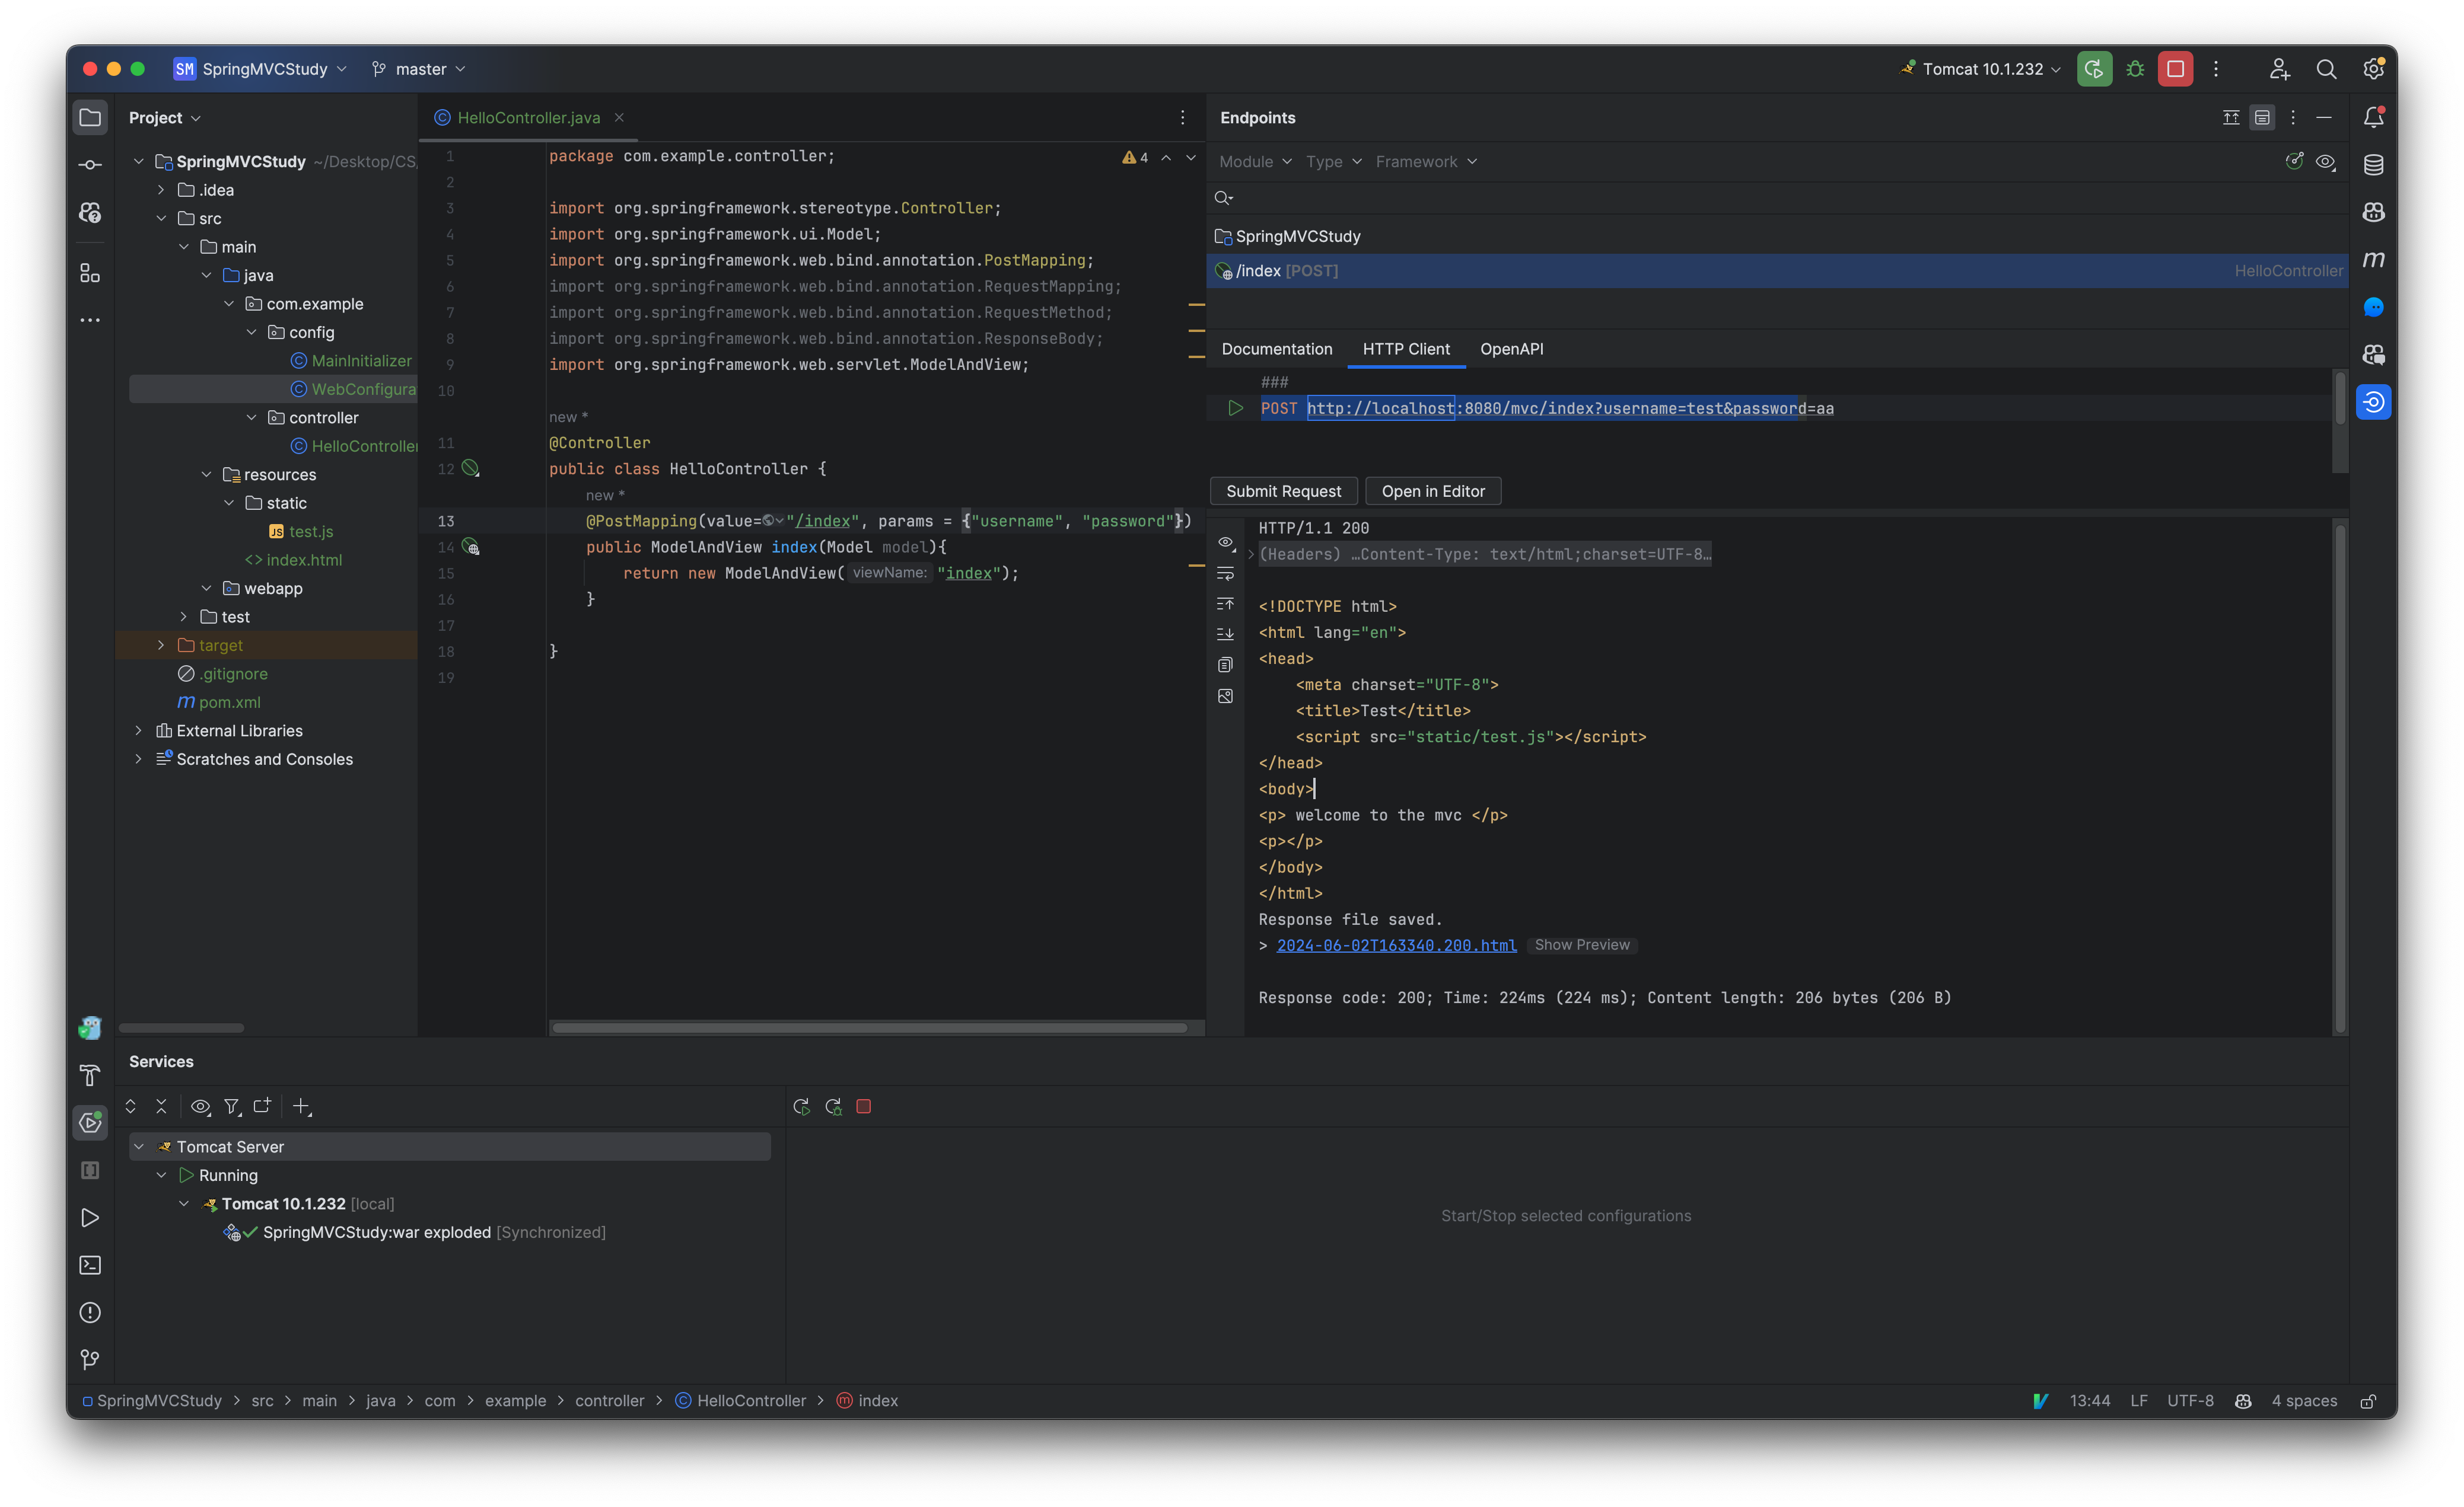Open Search Everywhere with the magnifier icon
Image resolution: width=2464 pixels, height=1507 pixels.
point(2327,68)
